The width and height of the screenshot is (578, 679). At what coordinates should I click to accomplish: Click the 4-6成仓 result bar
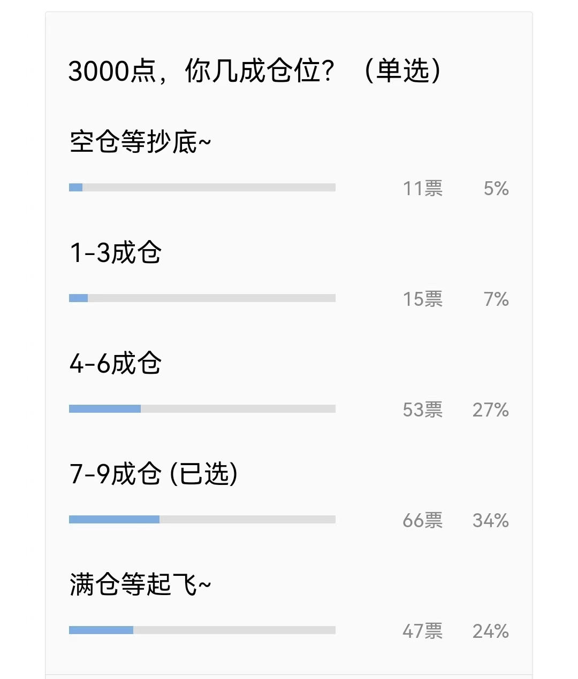(202, 409)
